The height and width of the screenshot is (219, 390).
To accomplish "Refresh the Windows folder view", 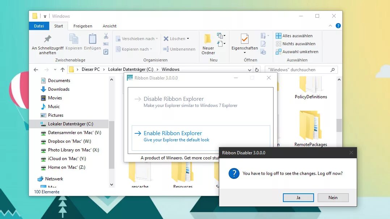I will tap(257, 70).
